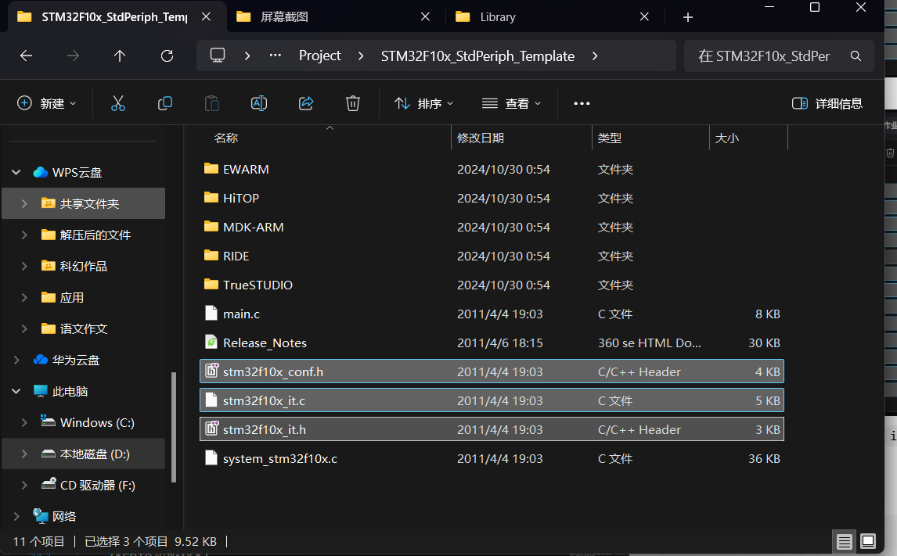The width and height of the screenshot is (897, 556).
Task: Click the Back navigation arrow
Action: 27,56
